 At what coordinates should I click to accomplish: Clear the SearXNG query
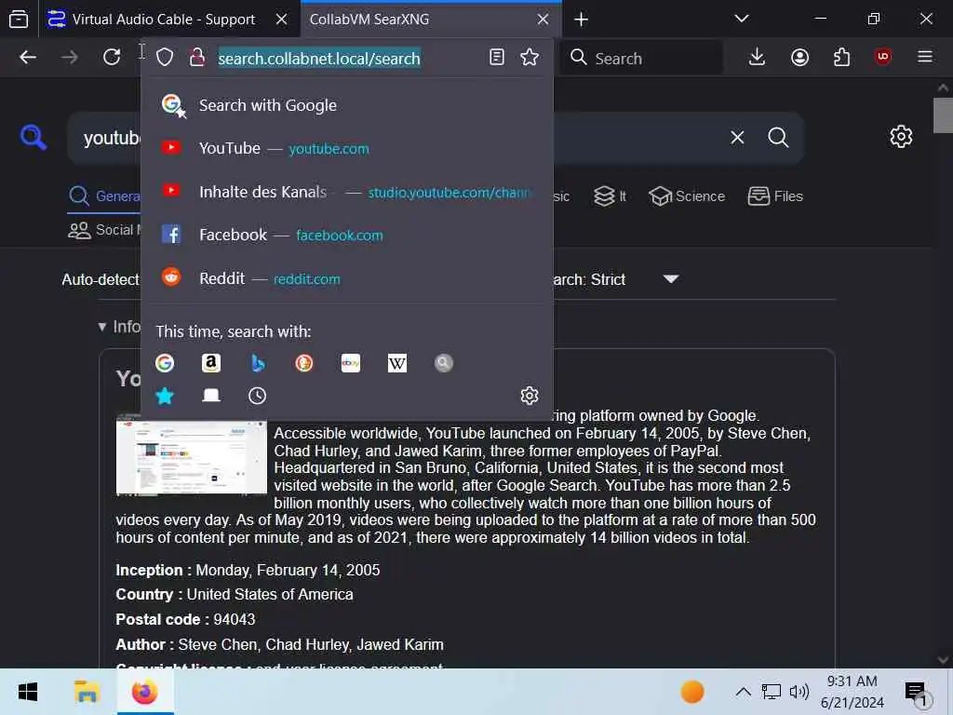point(737,138)
